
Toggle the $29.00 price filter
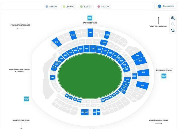tap(86, 7)
